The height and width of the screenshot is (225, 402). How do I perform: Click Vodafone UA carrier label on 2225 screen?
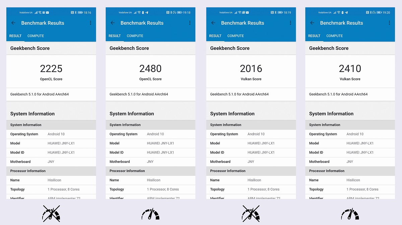tap(26, 13)
